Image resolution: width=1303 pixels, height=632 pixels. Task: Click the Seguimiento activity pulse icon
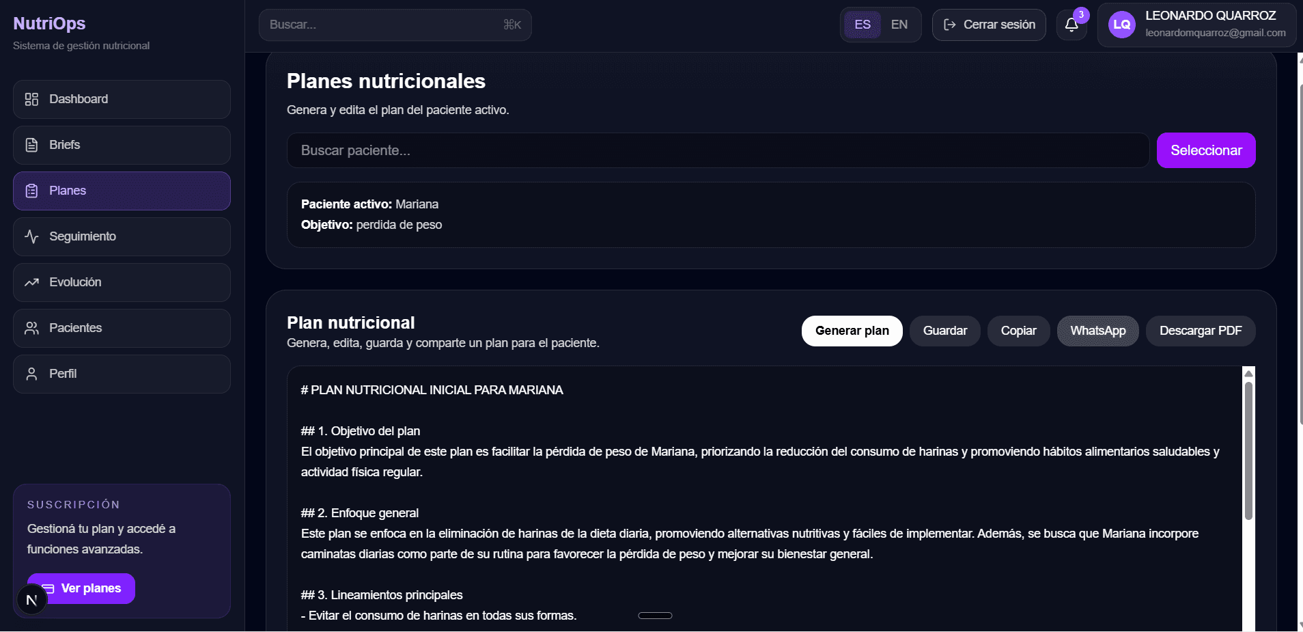[31, 236]
